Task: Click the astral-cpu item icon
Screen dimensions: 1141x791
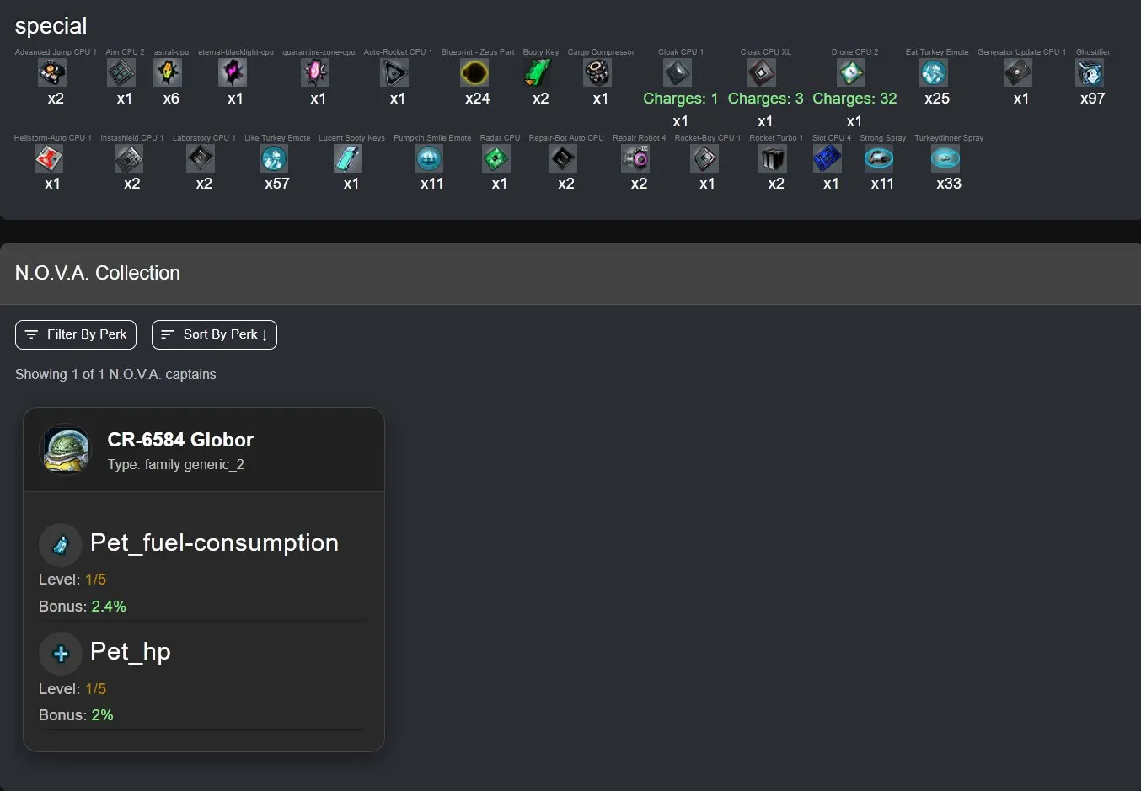Action: tap(168, 73)
